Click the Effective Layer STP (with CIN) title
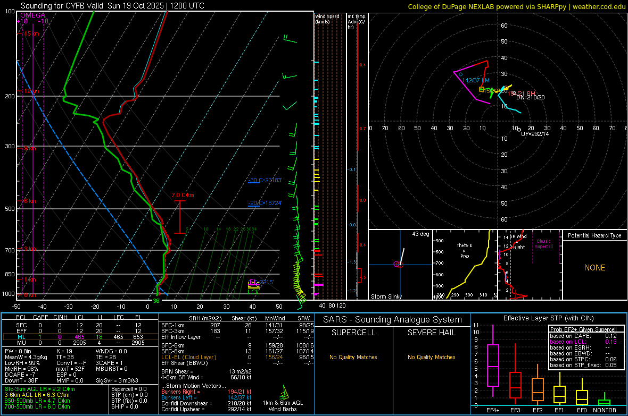This screenshot has width=628, height=416. tap(548, 318)
